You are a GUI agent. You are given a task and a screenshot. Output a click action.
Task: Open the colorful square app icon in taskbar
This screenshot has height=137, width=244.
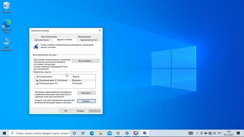[x=136, y=133]
